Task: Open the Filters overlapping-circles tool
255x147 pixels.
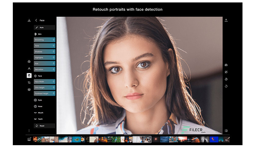Action: click(29, 62)
